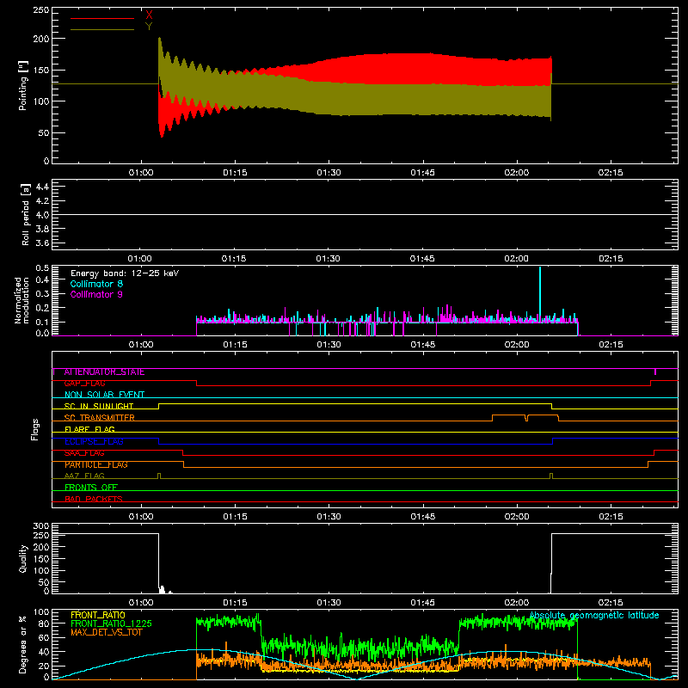Screen dimensions: 688x688
Task: Click the MAX_DET_VS_TOT legend label
Action: tap(107, 632)
